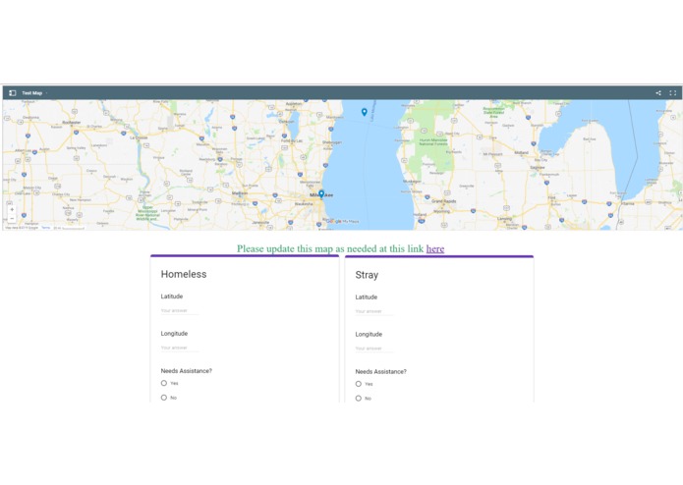Click the Grand Rapids label on map

[x=444, y=201]
